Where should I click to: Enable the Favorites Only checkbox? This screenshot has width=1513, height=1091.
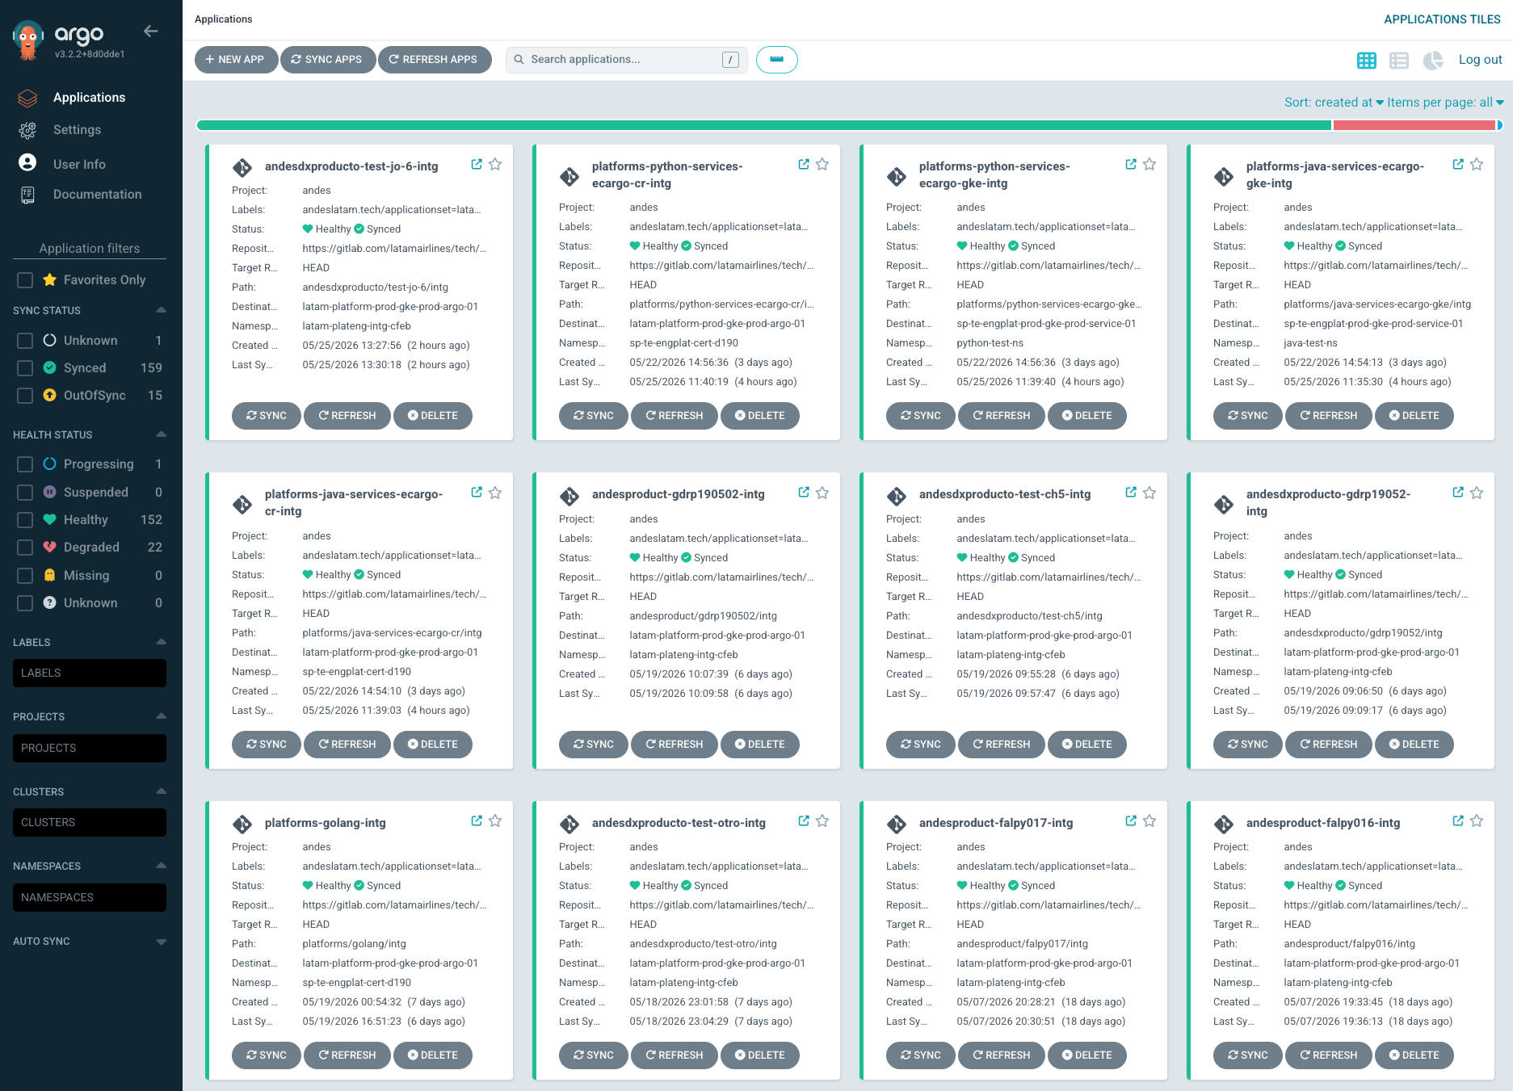pos(25,280)
